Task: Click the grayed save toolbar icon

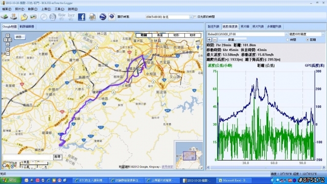Action: 53,17
